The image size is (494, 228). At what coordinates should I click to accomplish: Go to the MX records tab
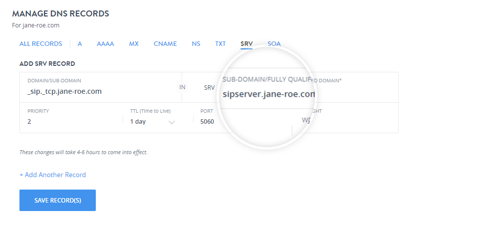click(x=134, y=44)
